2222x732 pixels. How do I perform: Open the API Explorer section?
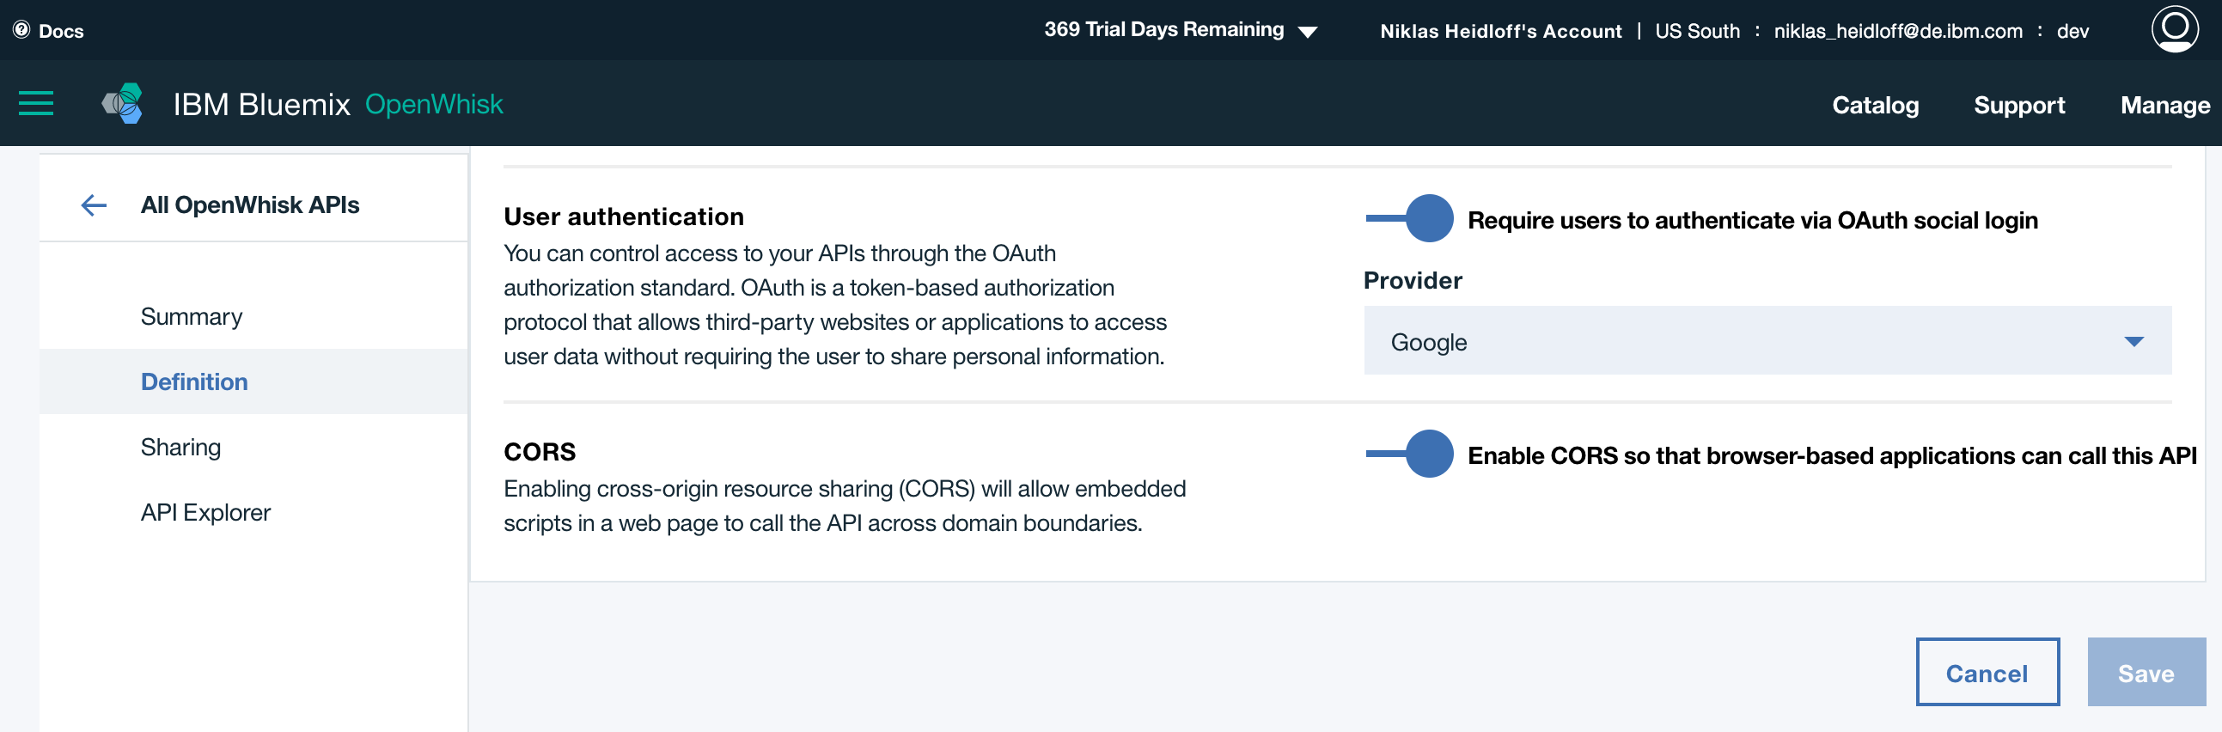coord(205,512)
